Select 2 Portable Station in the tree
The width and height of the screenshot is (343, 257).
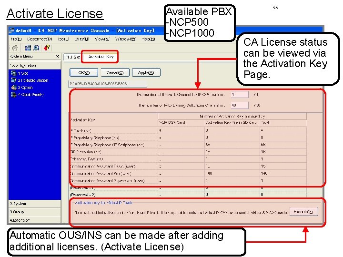click(x=33, y=80)
